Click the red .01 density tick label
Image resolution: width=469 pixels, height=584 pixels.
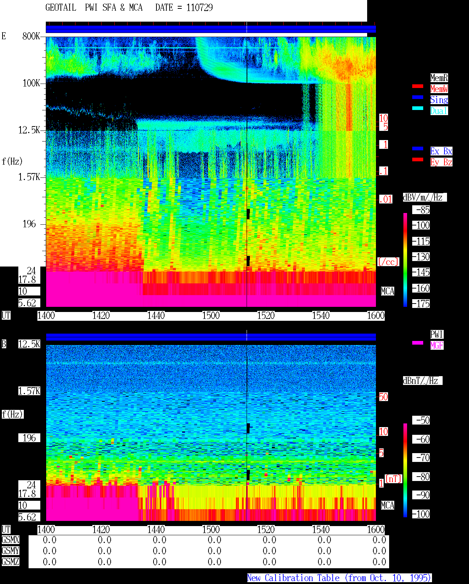click(x=386, y=199)
